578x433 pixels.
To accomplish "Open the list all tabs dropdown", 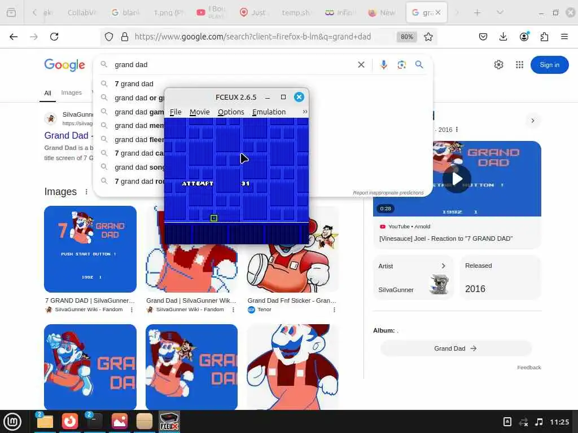I will (500, 12).
